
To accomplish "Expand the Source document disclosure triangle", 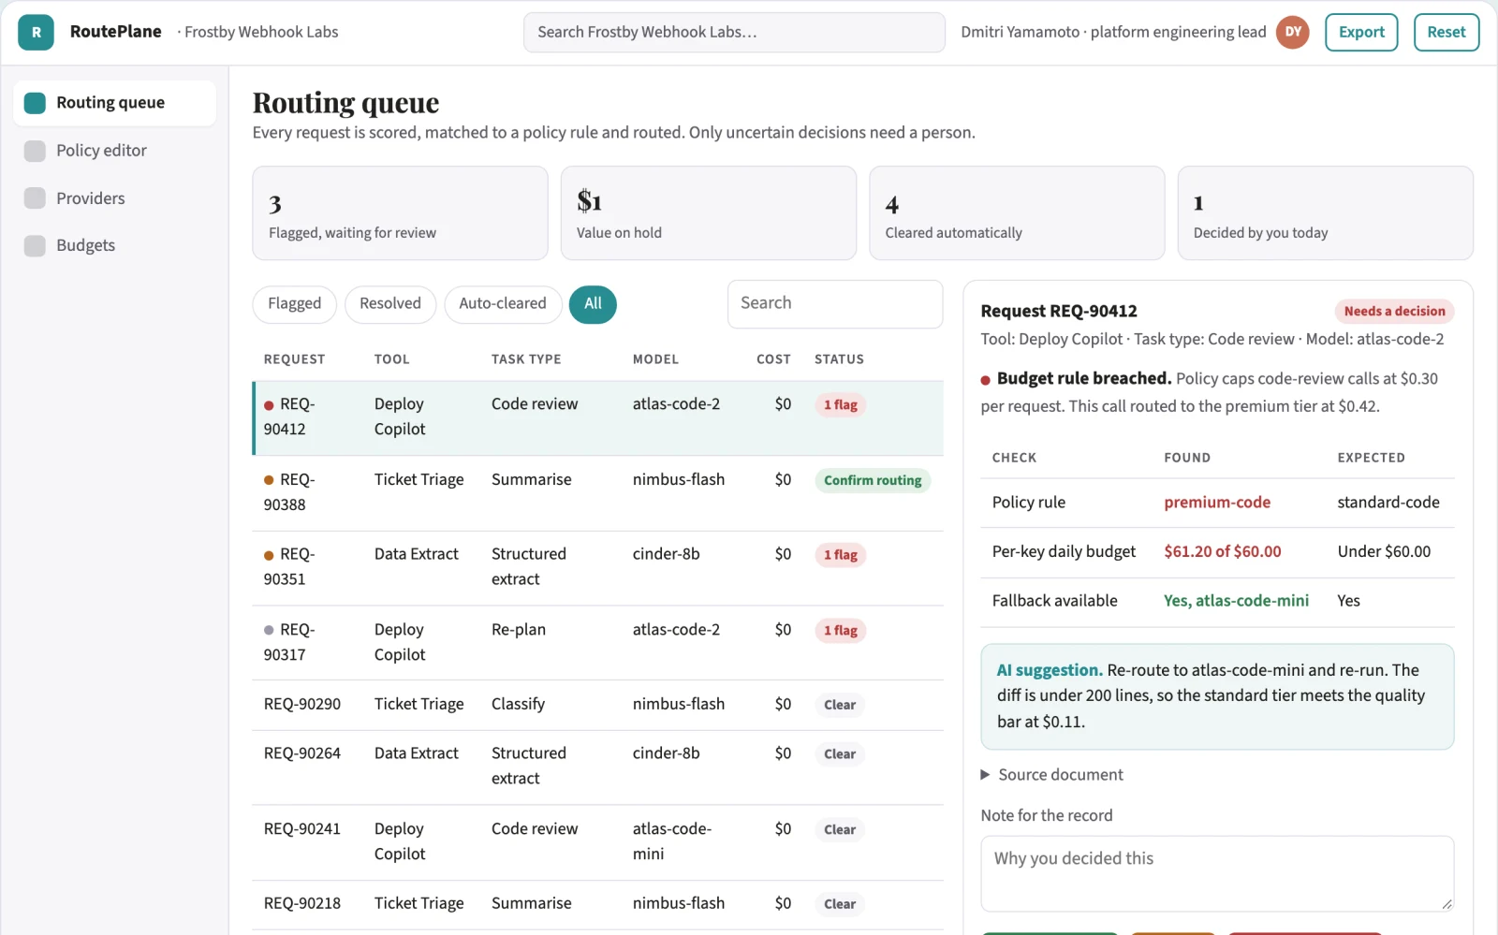I will pyautogui.click(x=985, y=775).
